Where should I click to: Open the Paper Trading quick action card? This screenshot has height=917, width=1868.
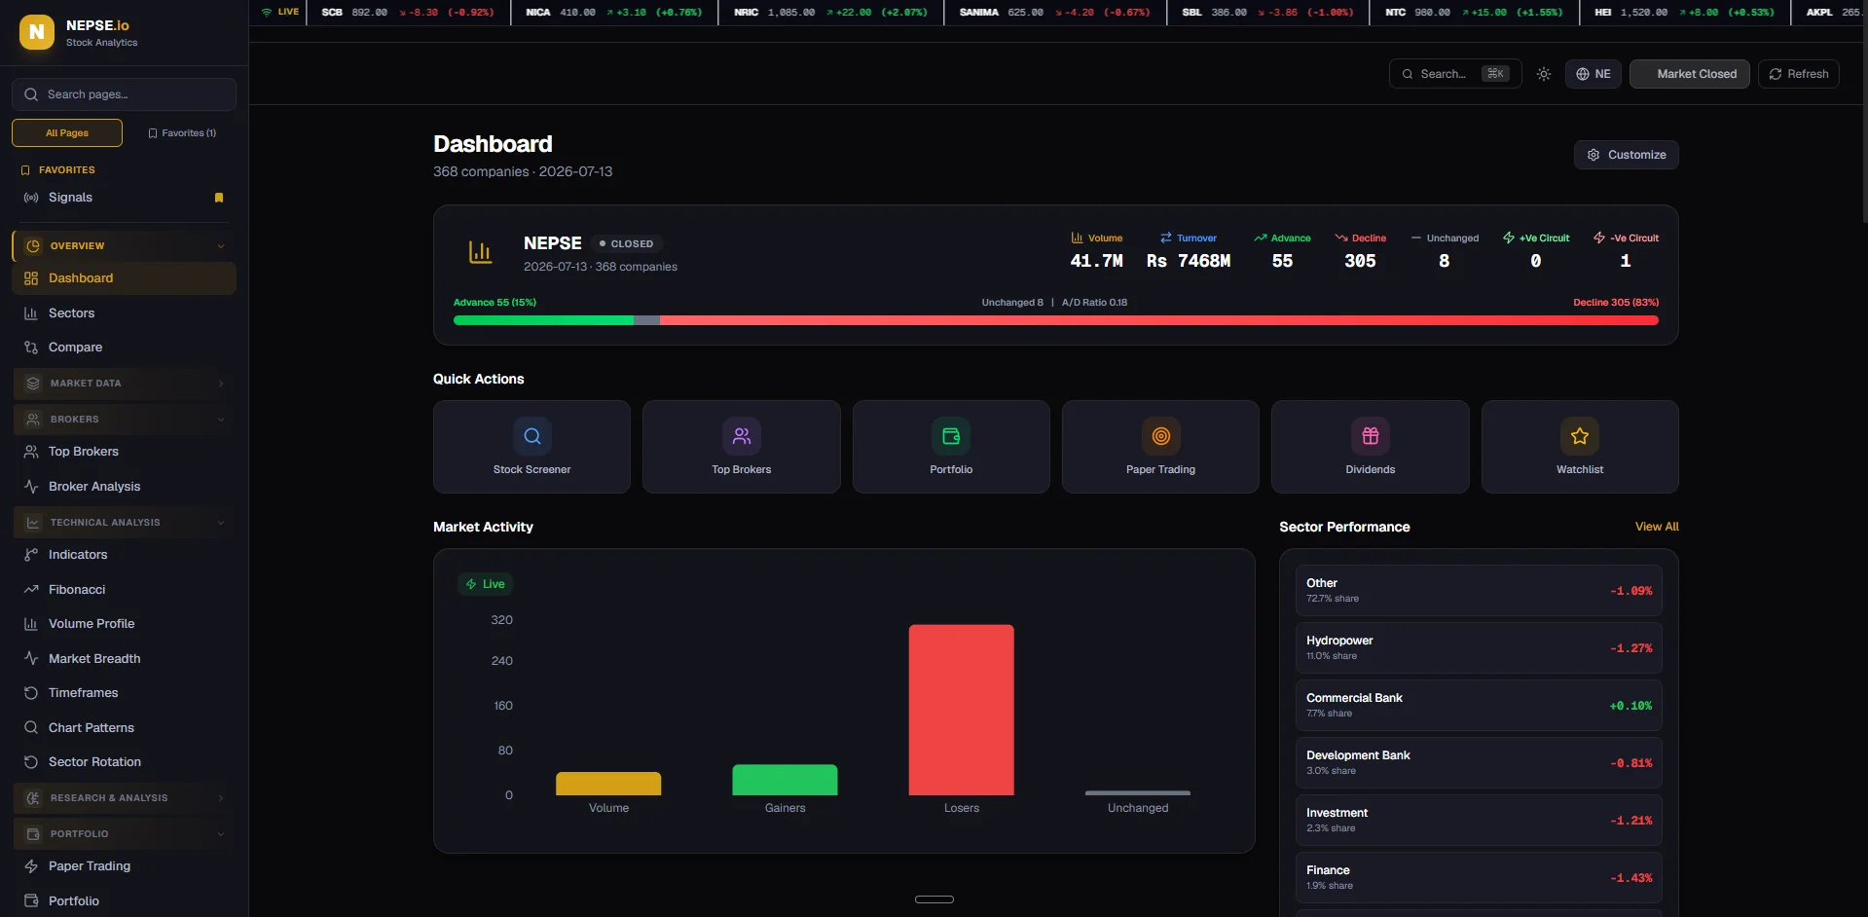point(1160,447)
